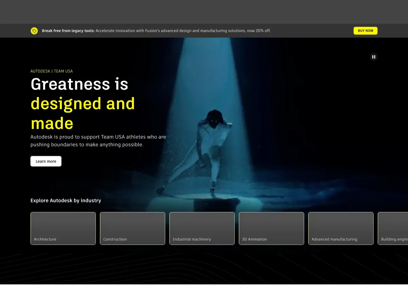Viewport: 408px width, 288px height.
Task: Click the BUY NOW button
Action: tap(365, 31)
